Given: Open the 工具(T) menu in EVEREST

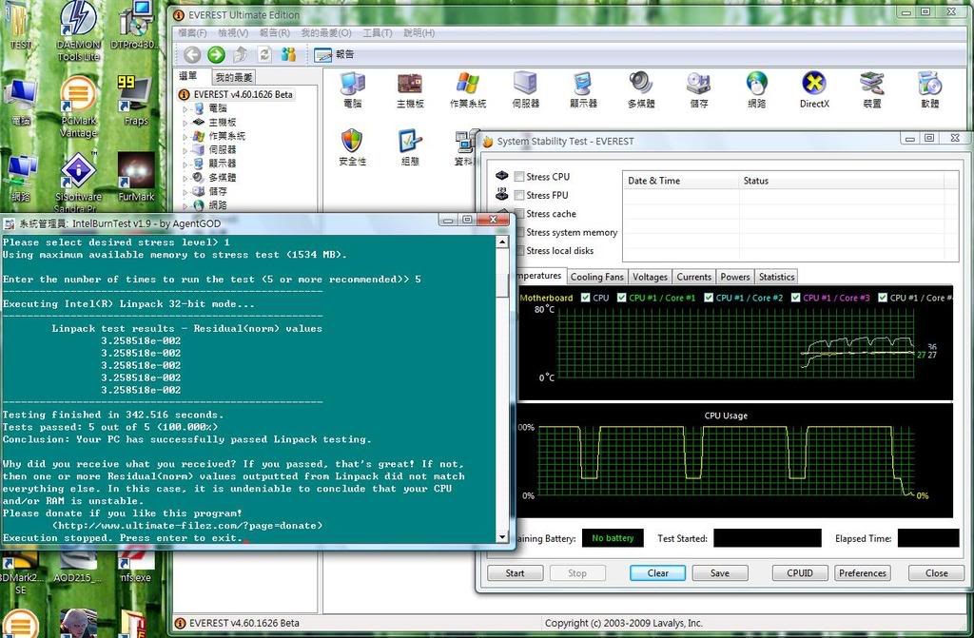Looking at the screenshot, I should coord(377,33).
